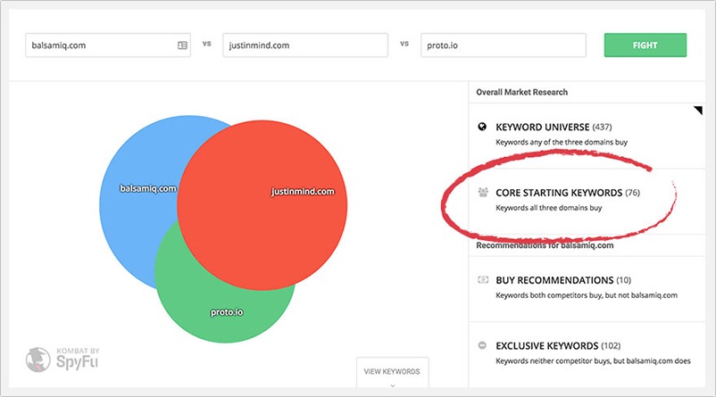Click the balsamiq.com label in the diagram
The image size is (716, 397).
pos(148,188)
